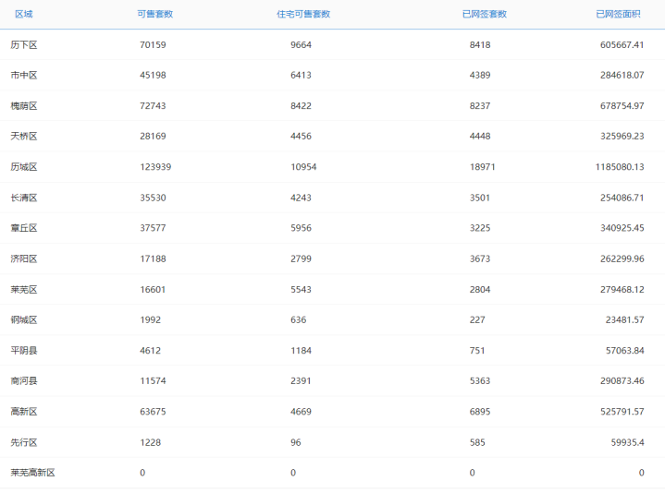Click signed area 1185080.13 for 历城区
The image size is (665, 493).
[620, 167]
